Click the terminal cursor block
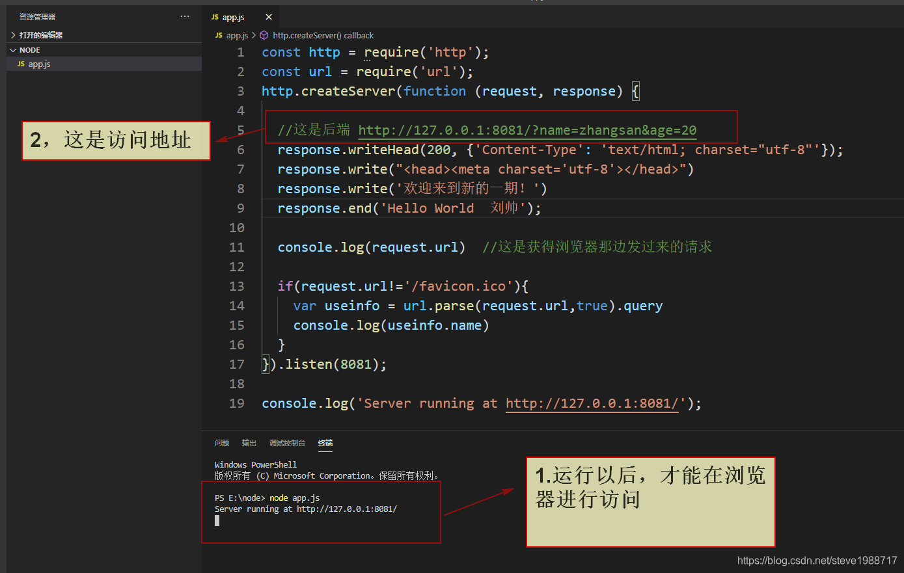This screenshot has height=573, width=904. (x=217, y=520)
